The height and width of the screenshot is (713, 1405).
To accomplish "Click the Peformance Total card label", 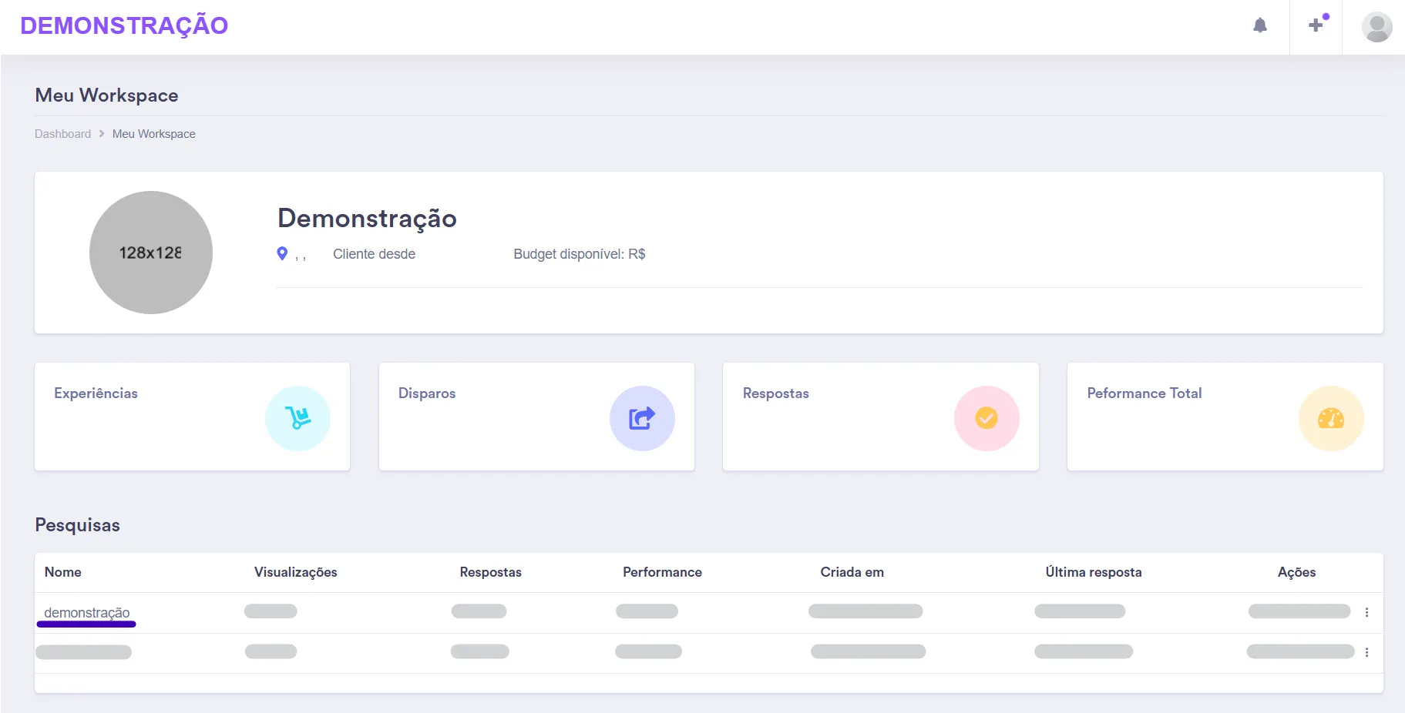I will 1145,393.
